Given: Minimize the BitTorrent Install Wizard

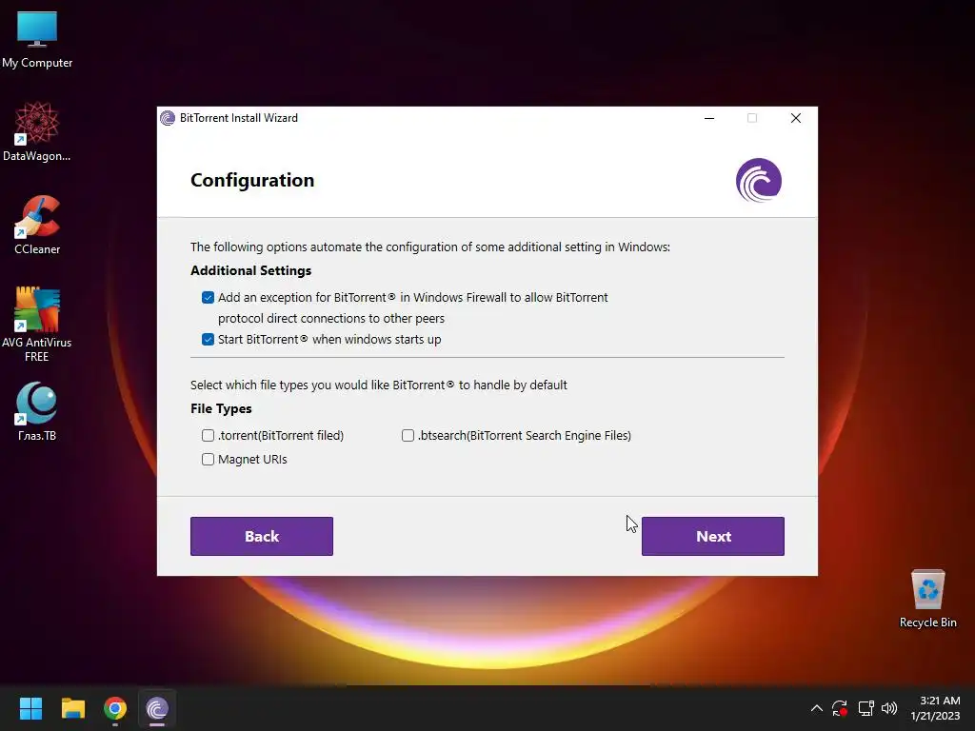Looking at the screenshot, I should [708, 118].
